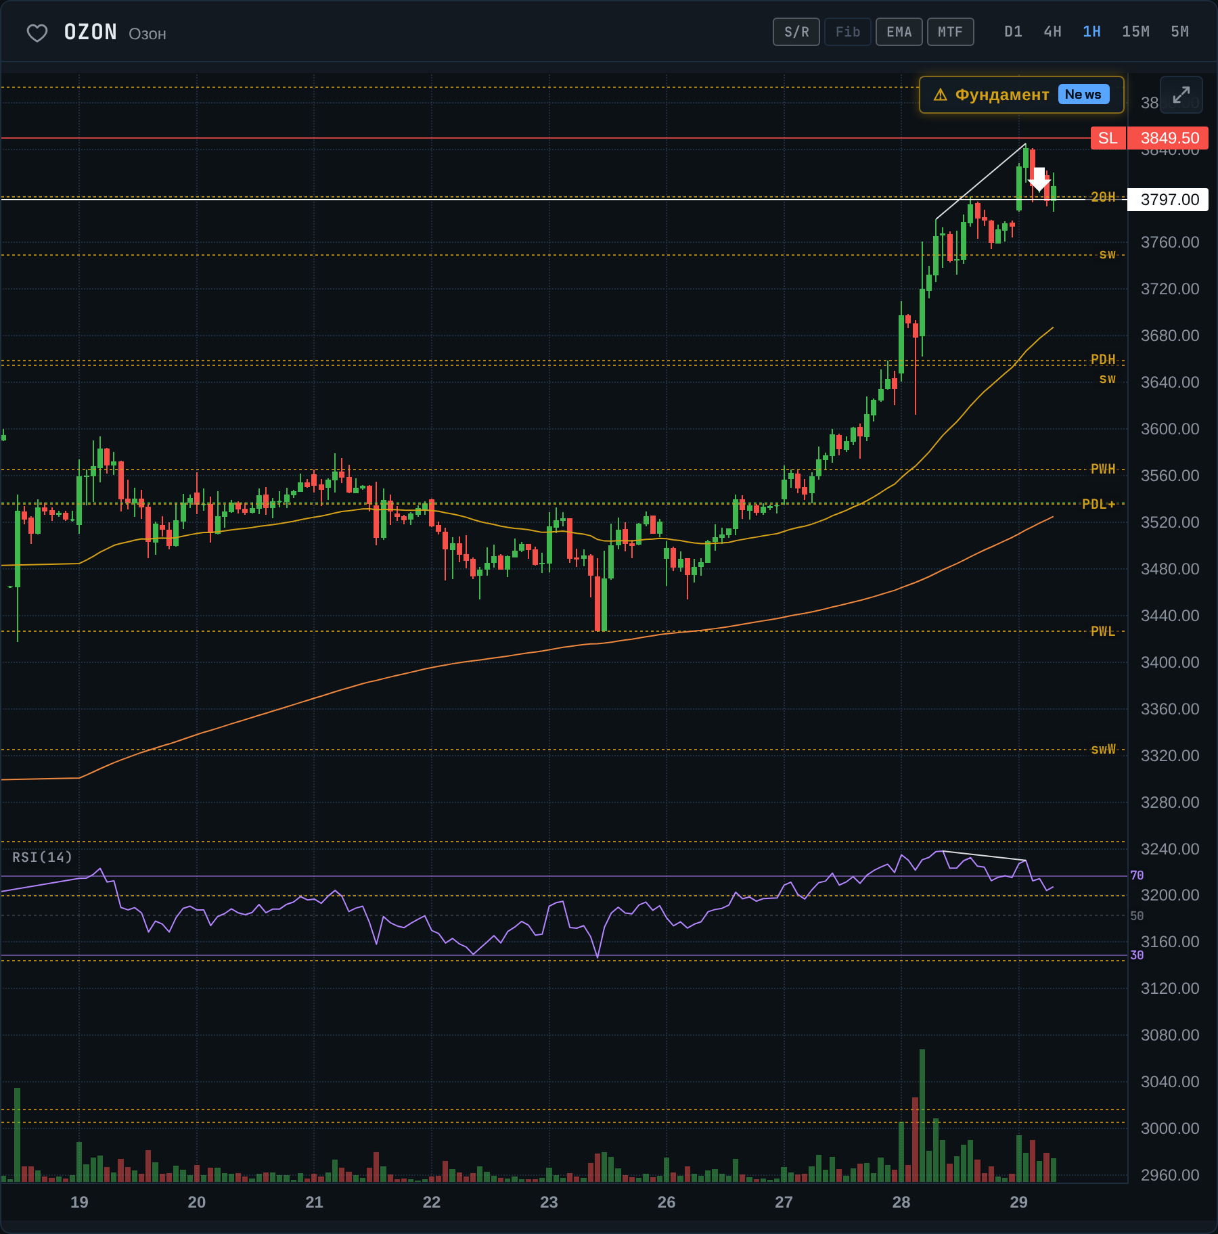Expand chart to fullscreen
Viewport: 1218px width, 1234px height.
tap(1181, 95)
